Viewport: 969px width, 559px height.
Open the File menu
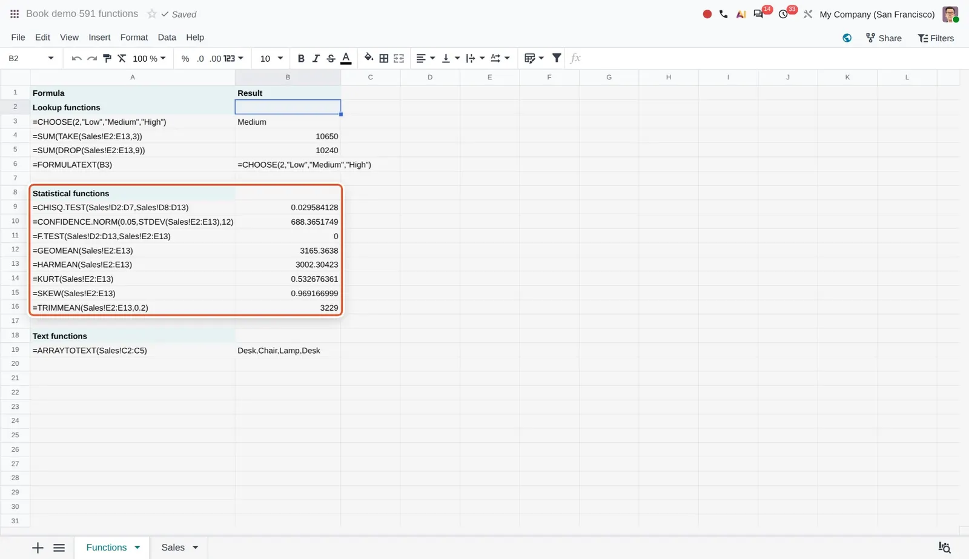(18, 38)
